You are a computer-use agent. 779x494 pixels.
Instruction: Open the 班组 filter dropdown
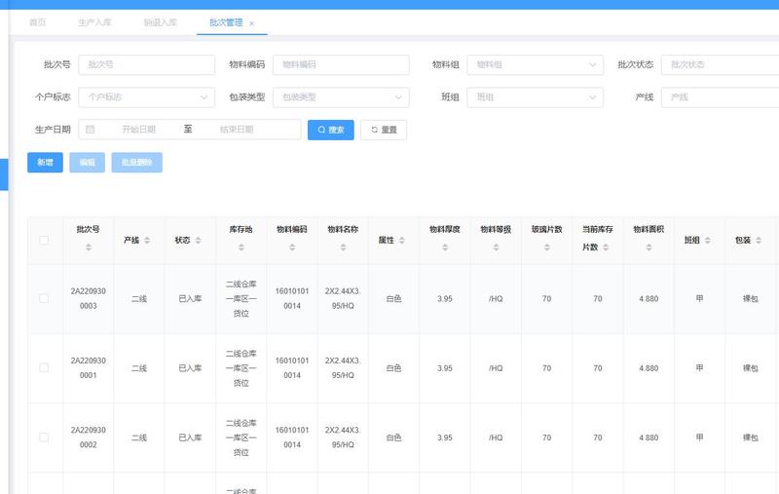pyautogui.click(x=535, y=97)
